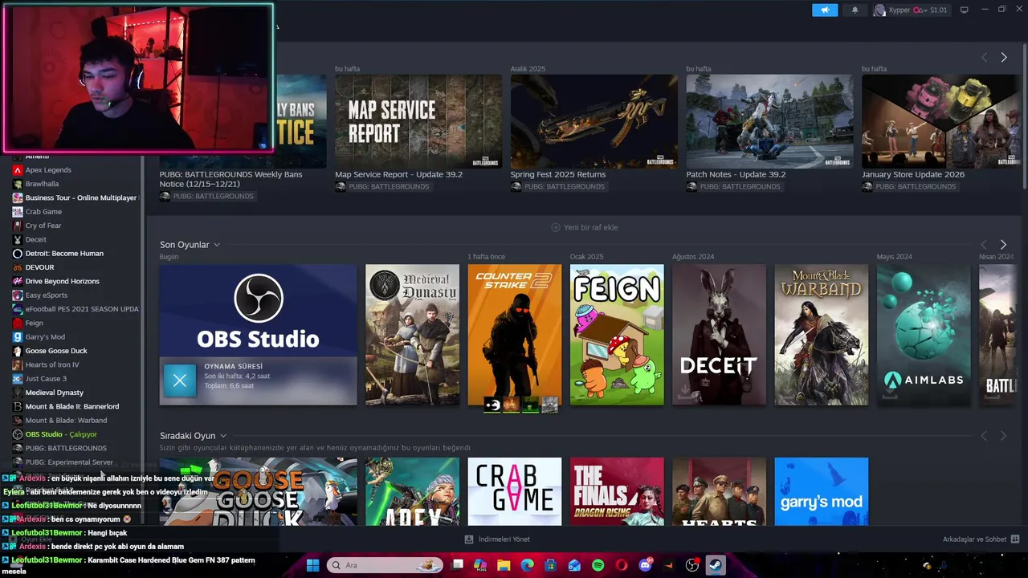Screen dimensions: 1028x578
Task: Open Xypper account menu
Action: [x=910, y=10]
